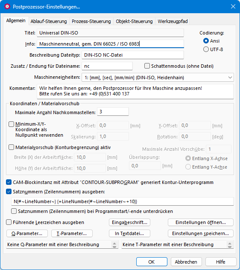Switch to the Ablauf-Steuerung tab
The image size is (240, 270).
49,21
